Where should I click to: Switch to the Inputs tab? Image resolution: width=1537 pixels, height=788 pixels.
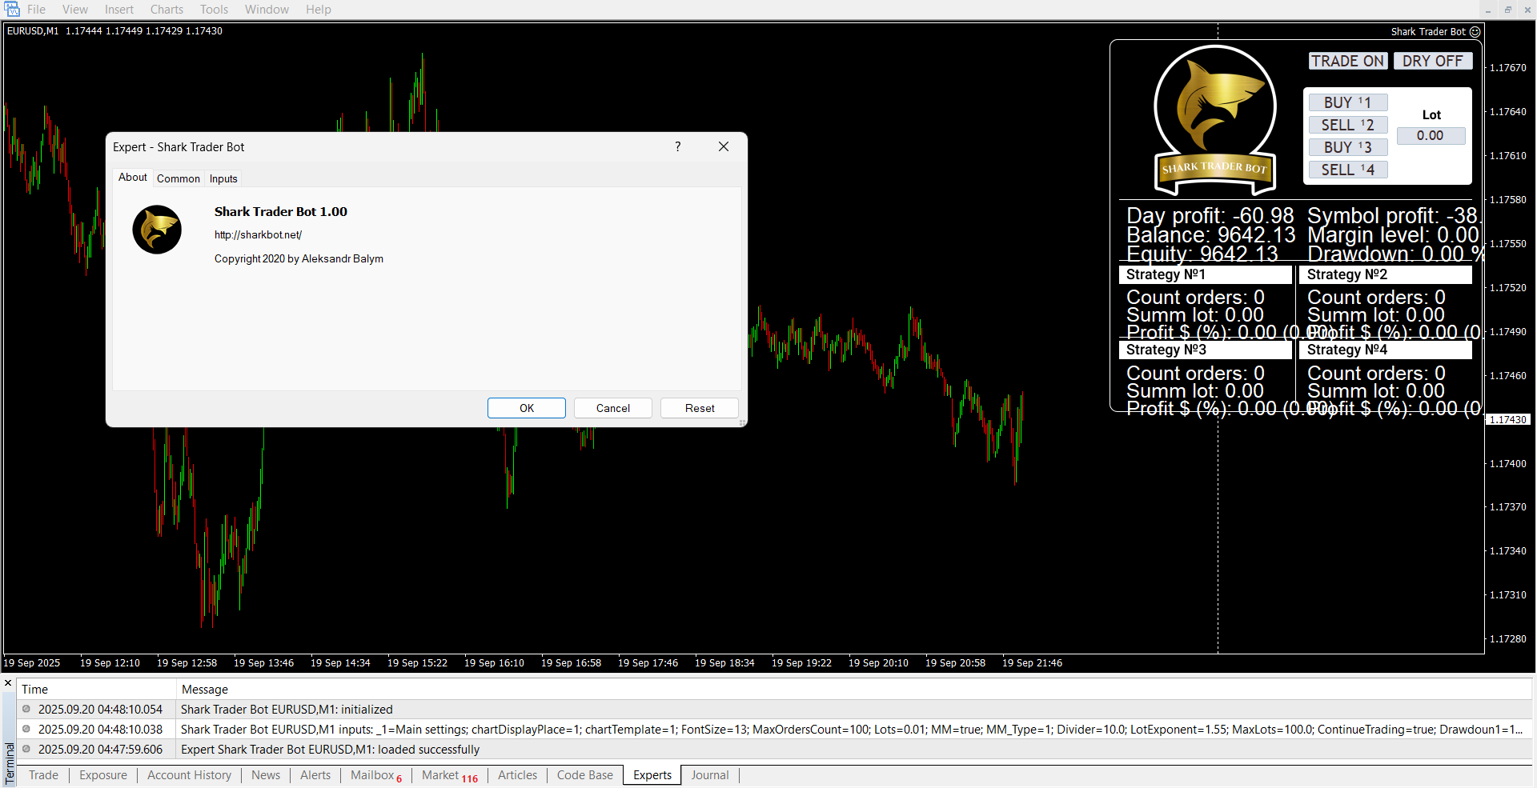point(223,178)
